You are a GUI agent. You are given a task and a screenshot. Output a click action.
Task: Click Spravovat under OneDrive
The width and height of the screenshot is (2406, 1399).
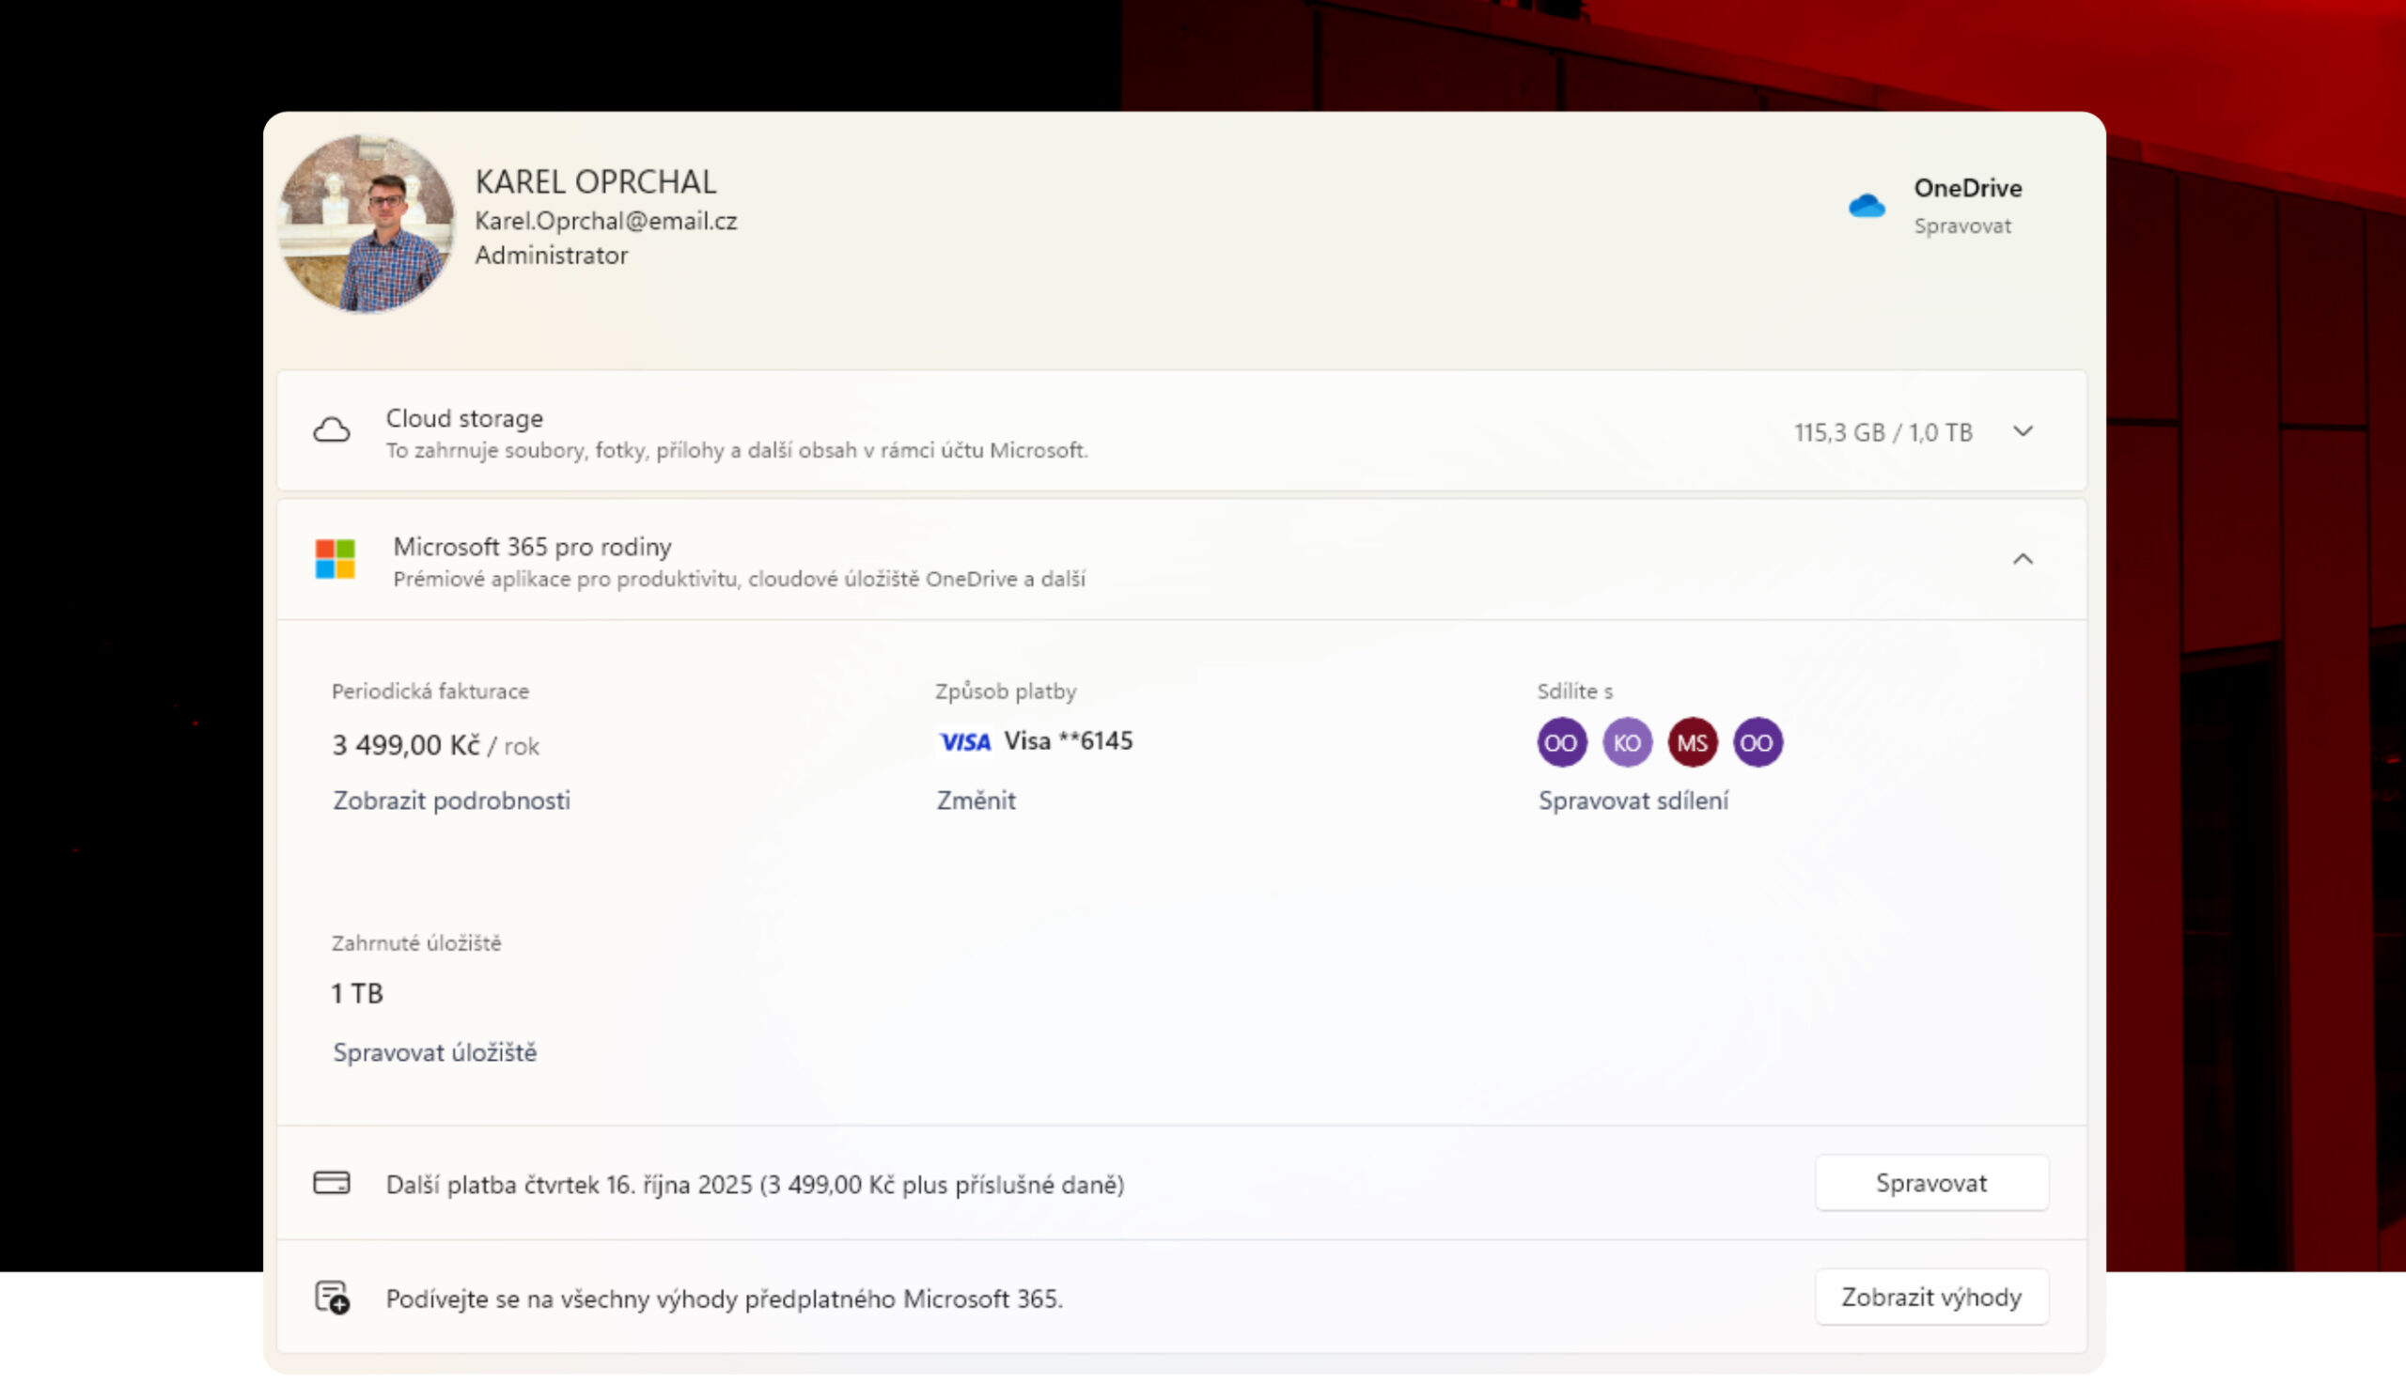point(1962,226)
